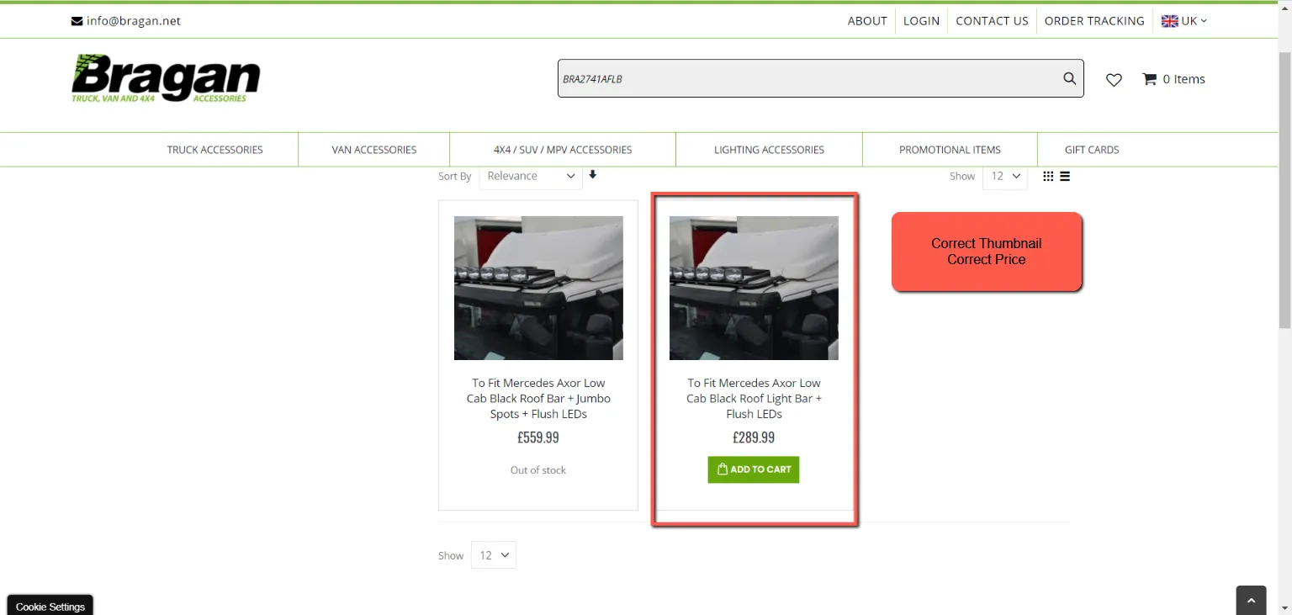Image resolution: width=1292 pixels, height=615 pixels.
Task: Click the back-to-top arrow button
Action: pos(1251,601)
